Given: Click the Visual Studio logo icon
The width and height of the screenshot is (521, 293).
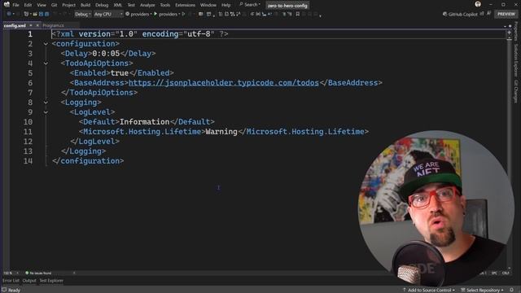Looking at the screenshot, I should [x=7, y=4].
